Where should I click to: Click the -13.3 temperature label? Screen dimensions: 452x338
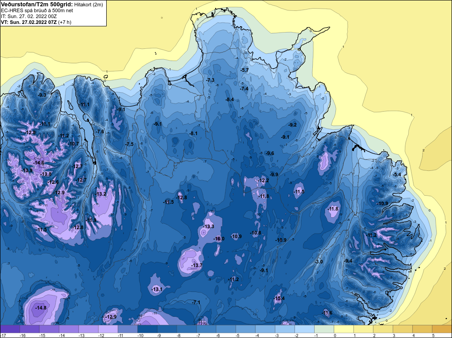tap(209, 226)
